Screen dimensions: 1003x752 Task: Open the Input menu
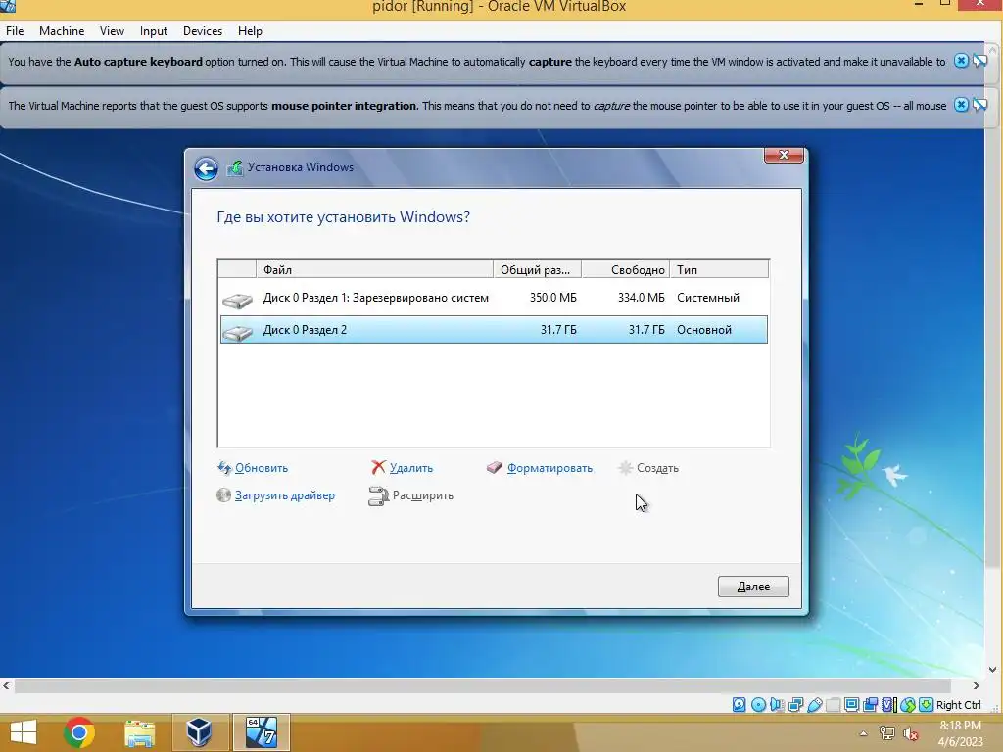tap(154, 31)
